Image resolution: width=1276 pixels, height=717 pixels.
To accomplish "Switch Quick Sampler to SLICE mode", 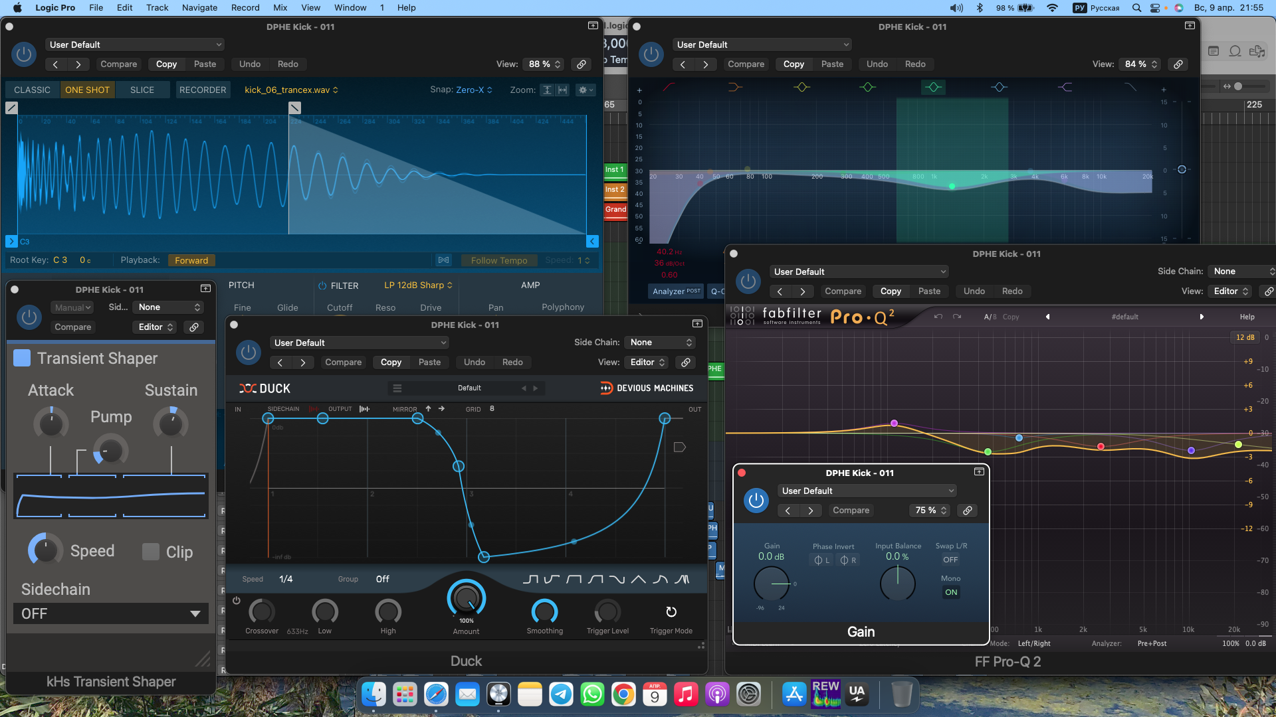I will point(142,90).
